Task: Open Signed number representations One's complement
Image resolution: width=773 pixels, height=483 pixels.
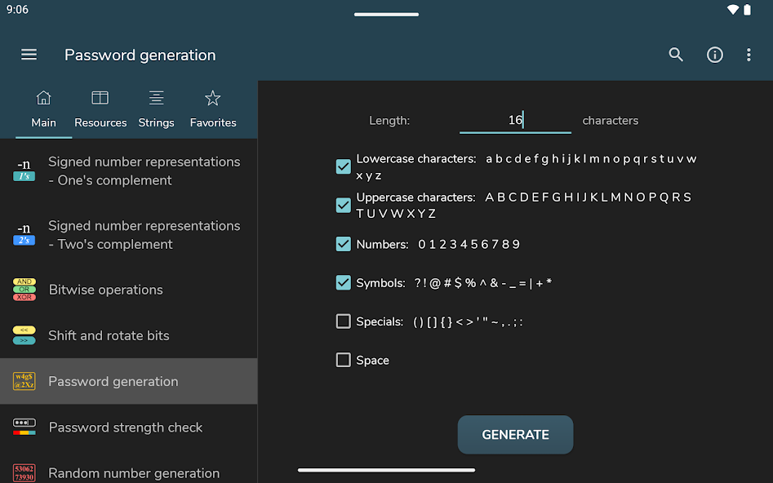Action: click(129, 171)
